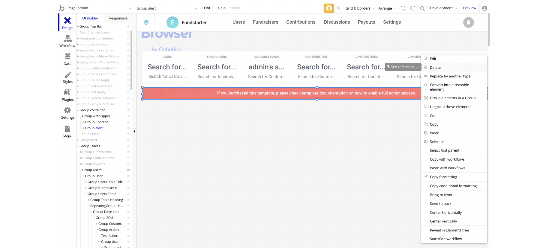Viewport: 549px width, 250px height.
Task: Click the See reference button
Action: click(x=403, y=67)
